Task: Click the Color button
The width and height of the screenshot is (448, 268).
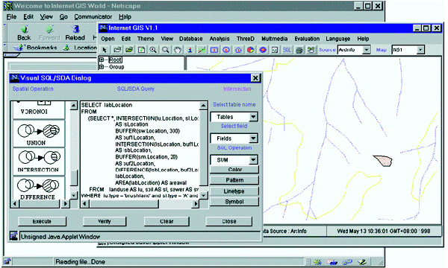Action: tap(234, 170)
